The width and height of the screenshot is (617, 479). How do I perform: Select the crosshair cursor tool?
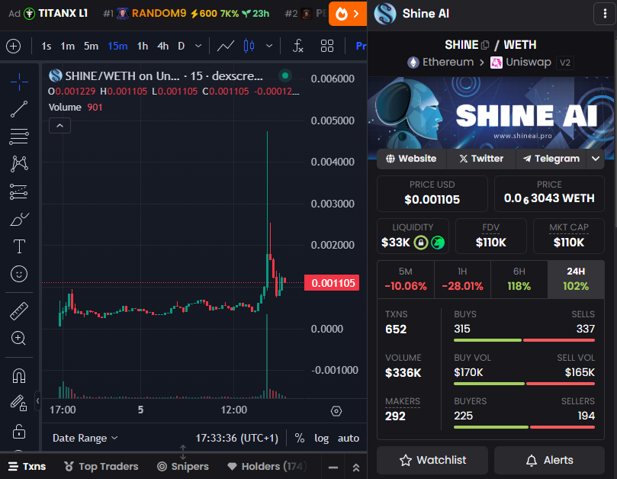pos(19,82)
